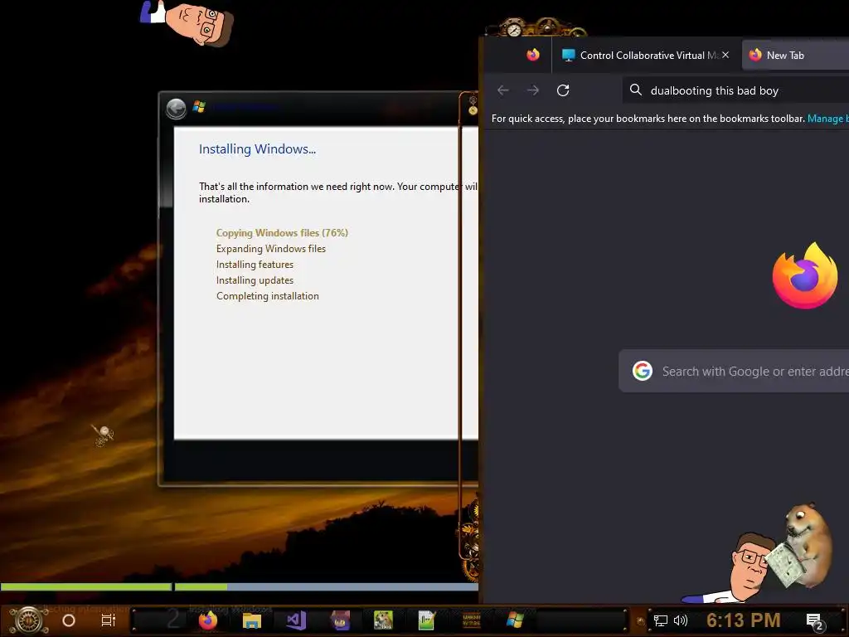The width and height of the screenshot is (849, 637).
Task: Open network status icon in system tray
Action: [x=661, y=620]
